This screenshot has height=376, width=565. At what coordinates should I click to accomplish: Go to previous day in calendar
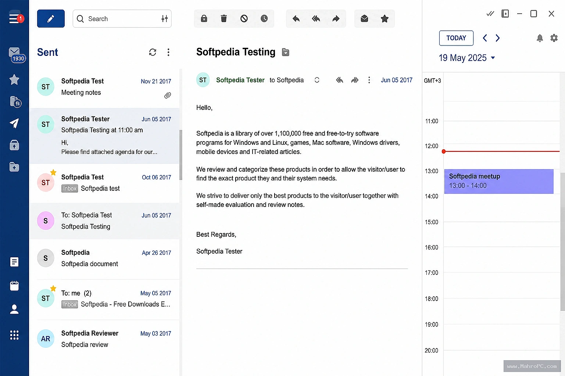(485, 38)
